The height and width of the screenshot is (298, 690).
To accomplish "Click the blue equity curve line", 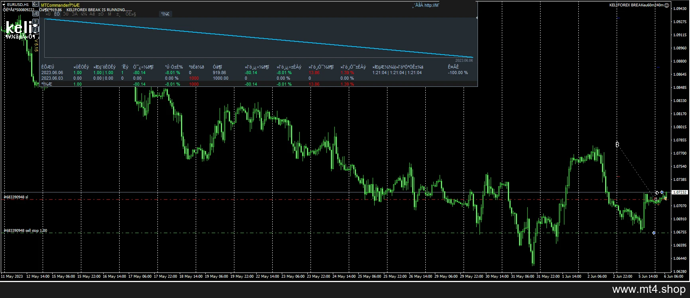I will click(x=258, y=38).
